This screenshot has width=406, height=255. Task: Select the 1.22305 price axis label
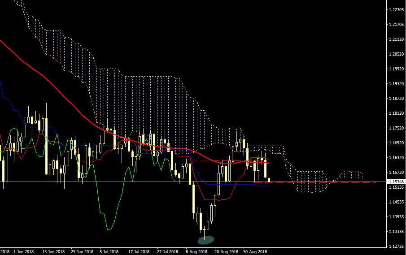click(x=396, y=10)
